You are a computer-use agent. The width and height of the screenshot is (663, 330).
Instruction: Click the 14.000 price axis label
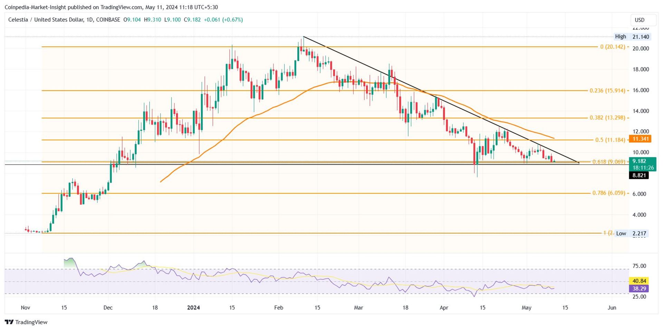tap(641, 111)
